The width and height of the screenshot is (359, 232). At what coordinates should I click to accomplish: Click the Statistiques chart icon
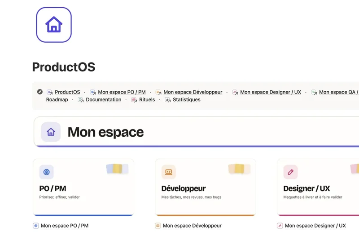pyautogui.click(x=167, y=100)
